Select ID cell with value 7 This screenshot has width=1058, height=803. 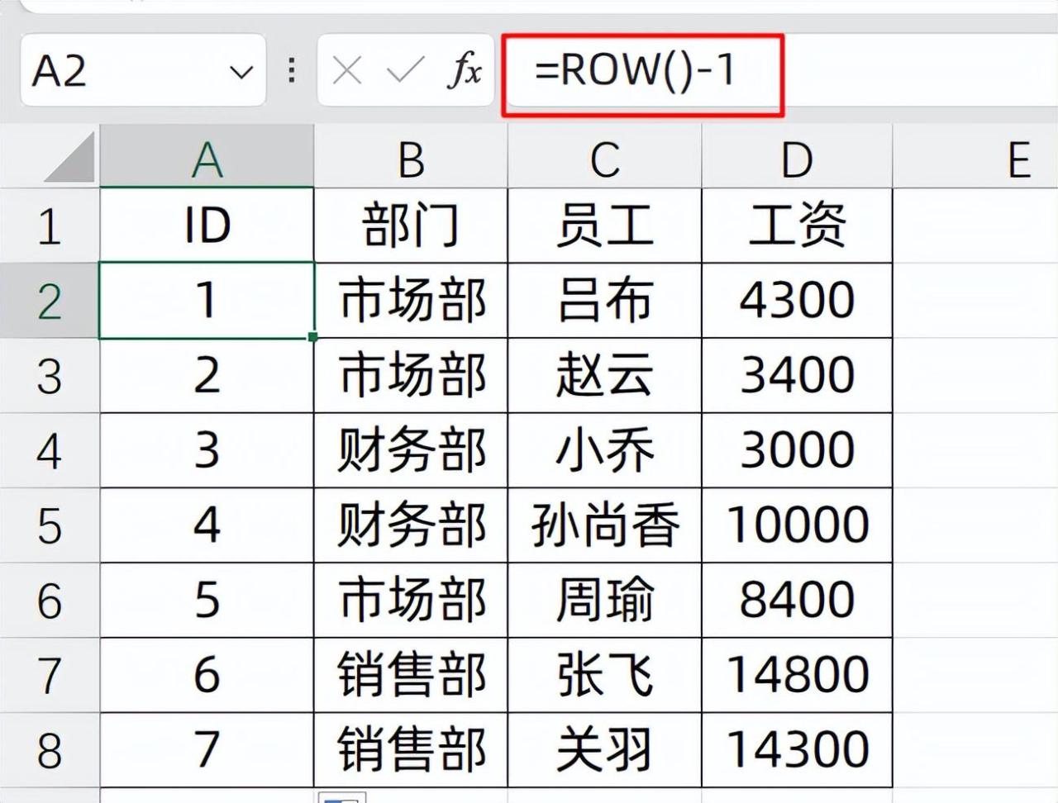[207, 749]
